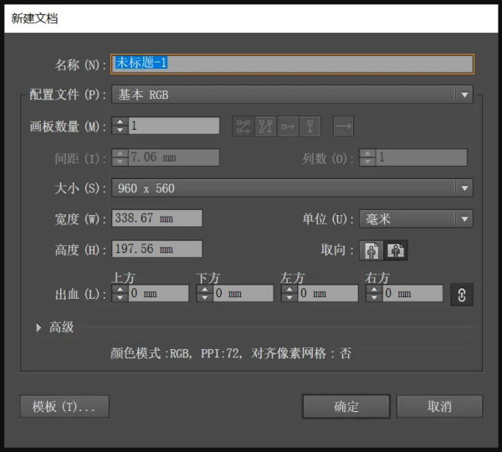Click the 间距 spacing field 7.06 mm

click(174, 157)
